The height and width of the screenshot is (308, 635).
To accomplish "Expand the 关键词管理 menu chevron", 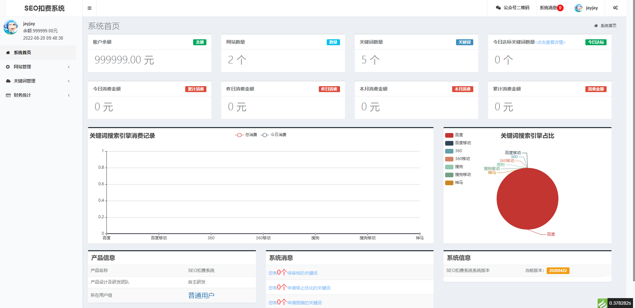I will click(x=69, y=81).
